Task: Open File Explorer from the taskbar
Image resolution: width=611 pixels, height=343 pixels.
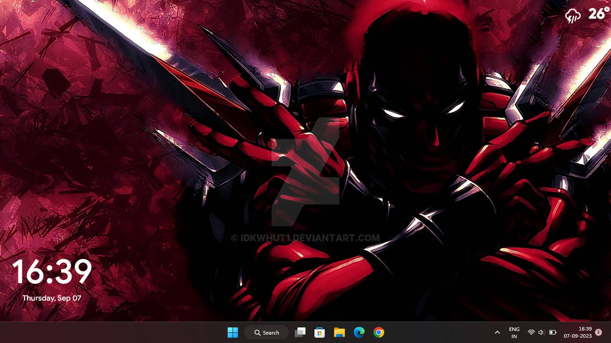Action: pos(339,332)
